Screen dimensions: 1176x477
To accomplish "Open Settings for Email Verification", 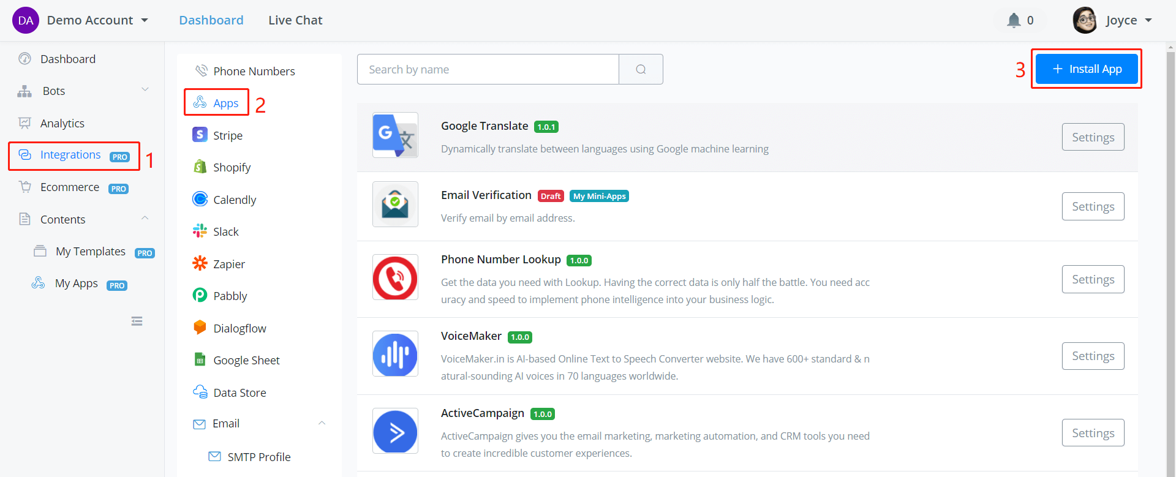I will pos(1093,206).
